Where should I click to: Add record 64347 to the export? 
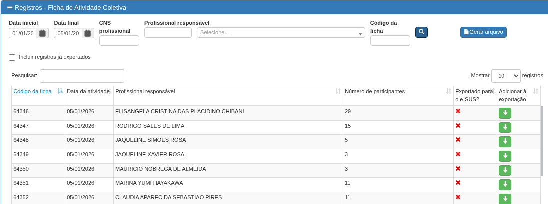505,127
